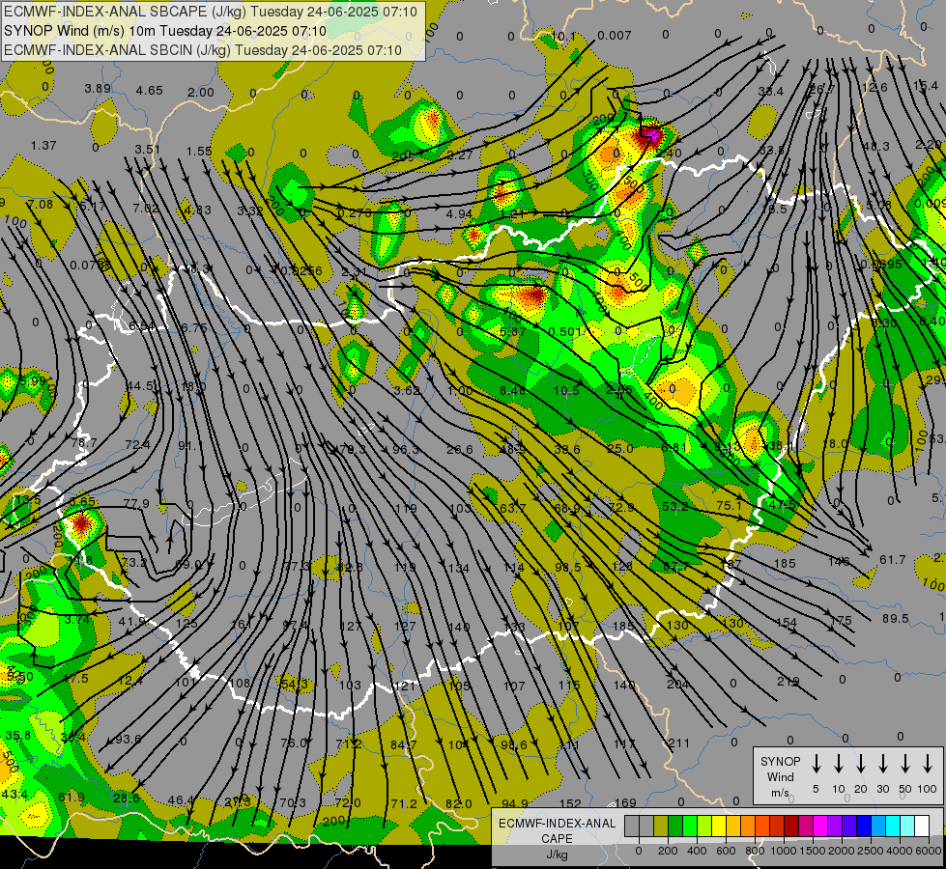Image resolution: width=946 pixels, height=869 pixels.
Task: Select the SYNOP Wind 10m title line
Action: point(165,31)
